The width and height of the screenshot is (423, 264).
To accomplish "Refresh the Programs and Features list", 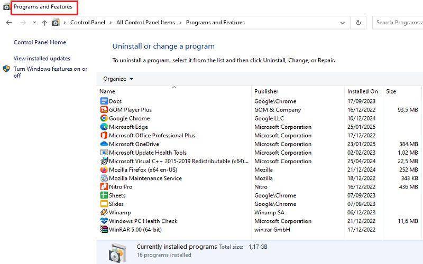I will click(x=358, y=23).
